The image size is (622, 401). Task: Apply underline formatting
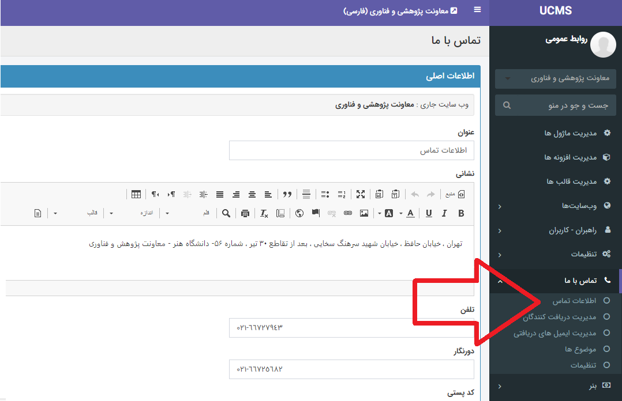point(429,213)
